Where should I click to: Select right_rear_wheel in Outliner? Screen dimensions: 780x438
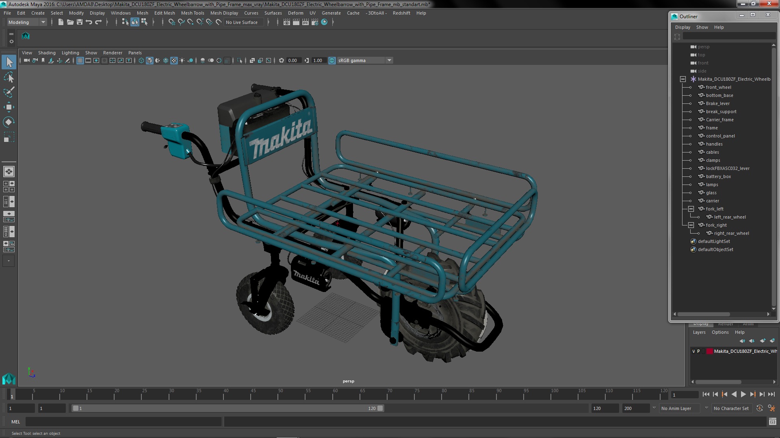click(x=731, y=233)
